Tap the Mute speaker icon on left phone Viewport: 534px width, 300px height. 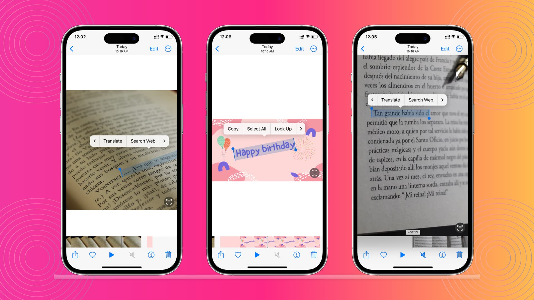[132, 255]
